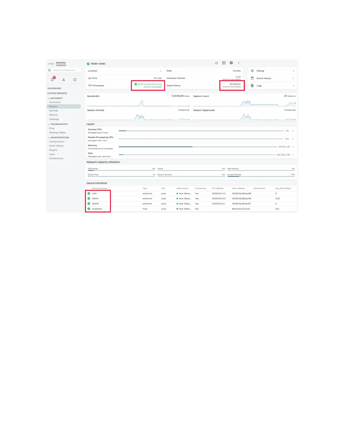Expand the Packet Processing CPU chevron
Viewport: 338px width, 437px height.
click(293, 139)
